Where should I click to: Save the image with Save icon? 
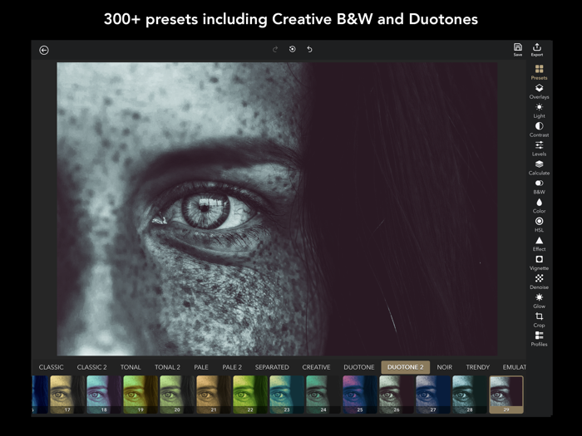click(518, 50)
